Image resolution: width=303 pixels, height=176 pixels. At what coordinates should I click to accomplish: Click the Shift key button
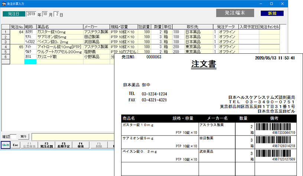pyautogui.click(x=6, y=145)
